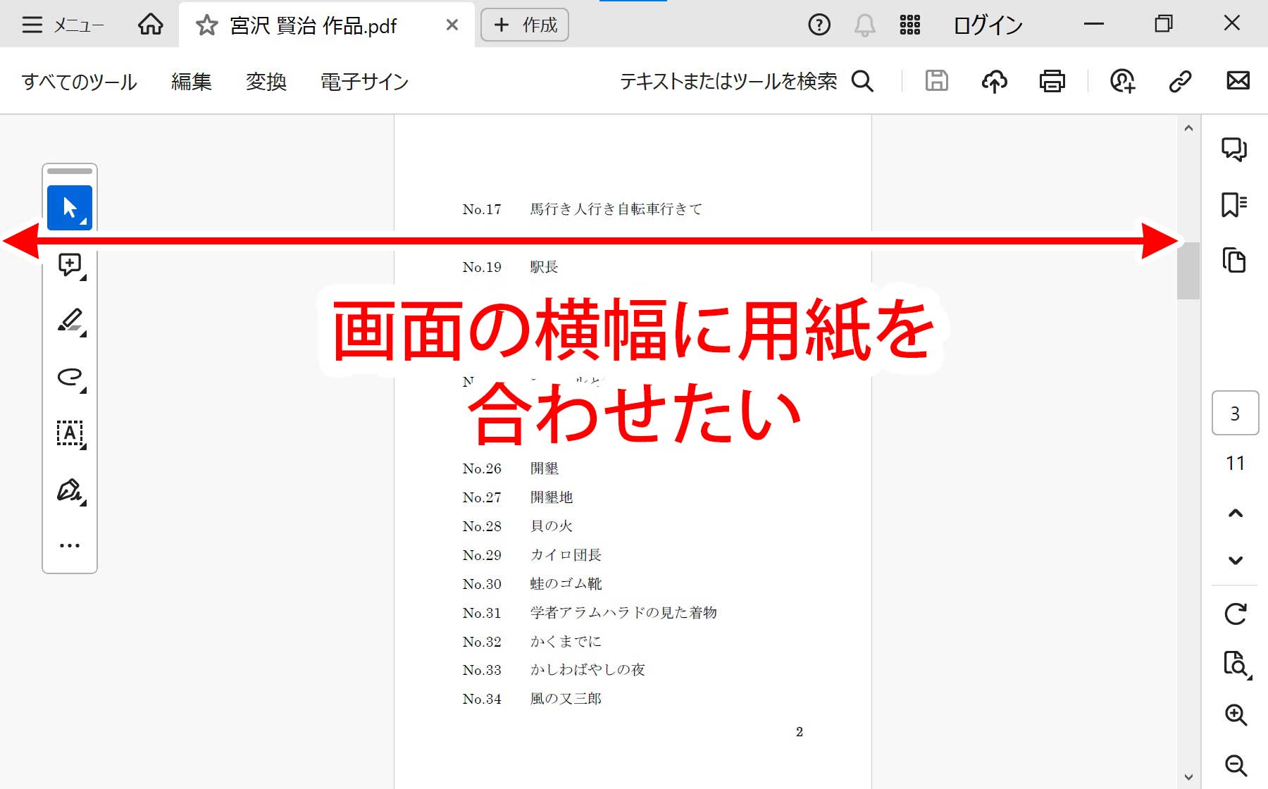Open the comments panel icon
The width and height of the screenshot is (1268, 789).
pos(1234,149)
